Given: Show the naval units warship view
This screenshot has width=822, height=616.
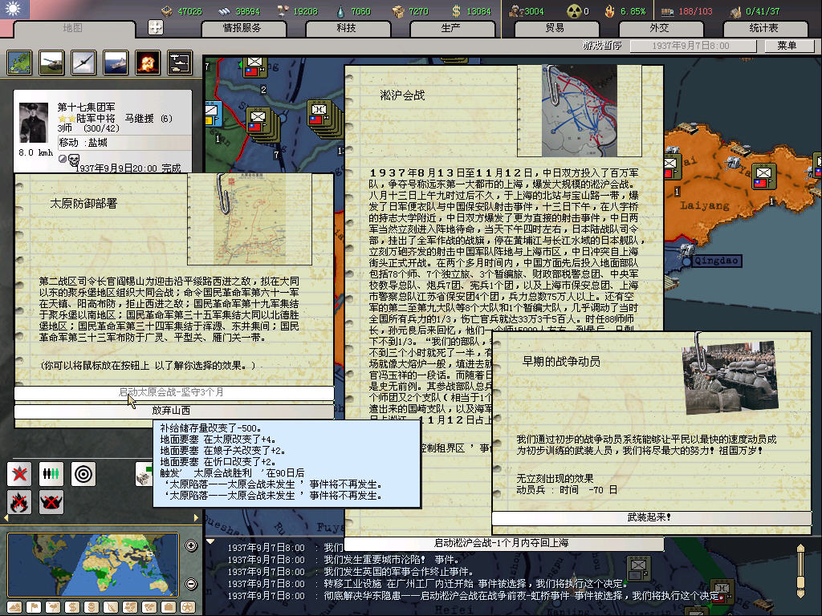Looking at the screenshot, I should (116, 63).
